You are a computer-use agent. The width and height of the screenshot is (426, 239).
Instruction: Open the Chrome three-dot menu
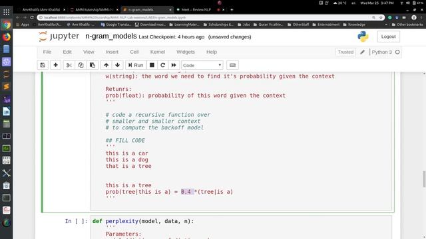(x=421, y=17)
